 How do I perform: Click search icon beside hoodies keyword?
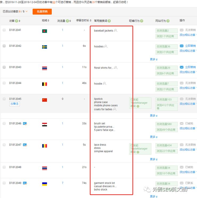point(106,46)
